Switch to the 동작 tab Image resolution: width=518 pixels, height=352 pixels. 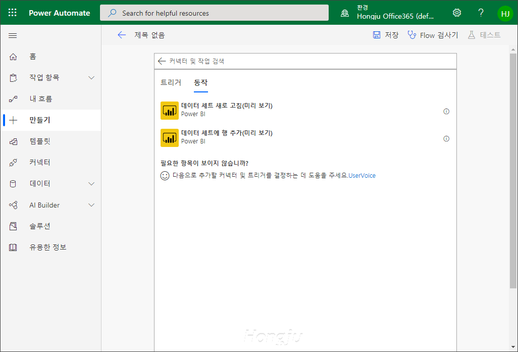click(201, 83)
